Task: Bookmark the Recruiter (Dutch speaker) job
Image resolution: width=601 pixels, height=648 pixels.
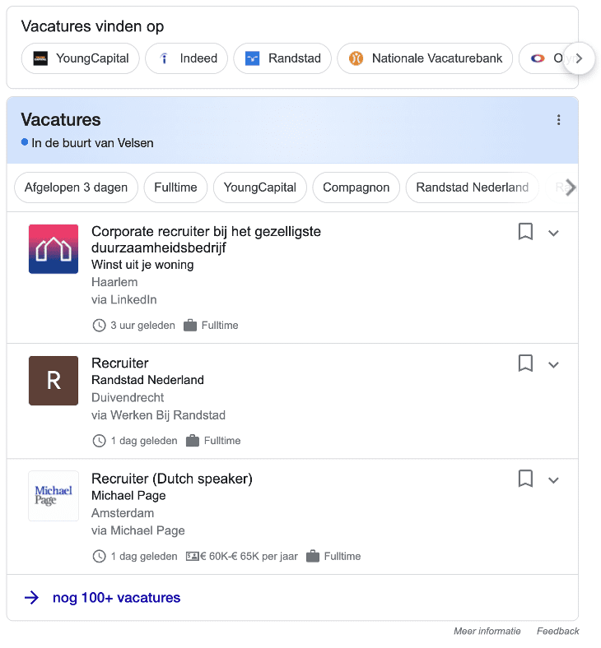Action: (x=525, y=479)
